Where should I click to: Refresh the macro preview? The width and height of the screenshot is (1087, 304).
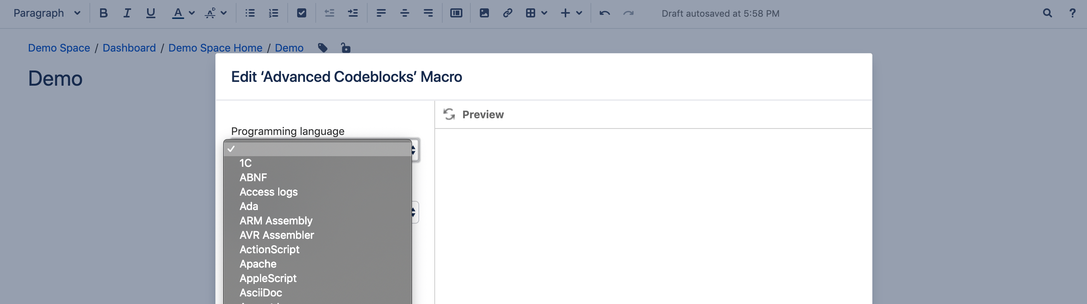click(449, 114)
